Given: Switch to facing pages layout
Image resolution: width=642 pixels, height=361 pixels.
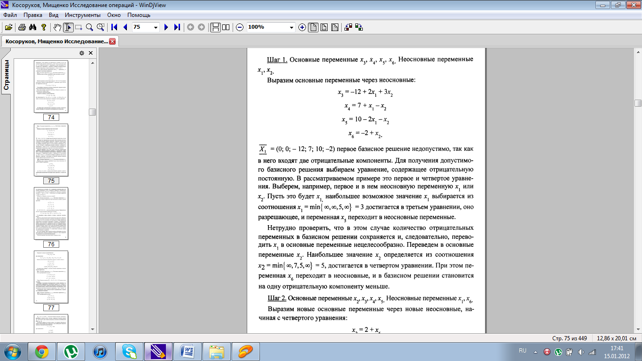Looking at the screenshot, I should [226, 27].
